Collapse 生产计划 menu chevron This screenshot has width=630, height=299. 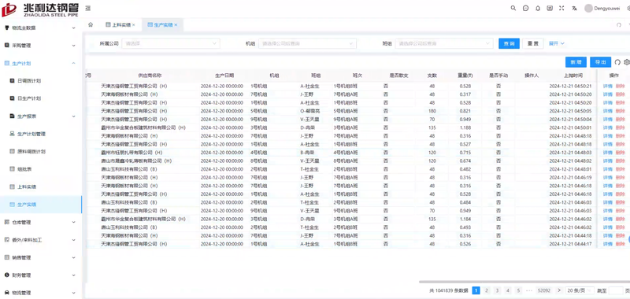(73, 64)
